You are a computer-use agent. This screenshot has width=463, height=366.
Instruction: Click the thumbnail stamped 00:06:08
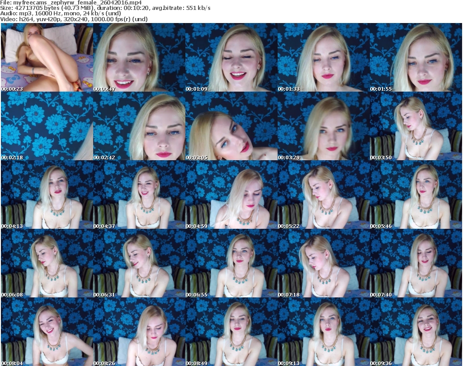point(47,263)
